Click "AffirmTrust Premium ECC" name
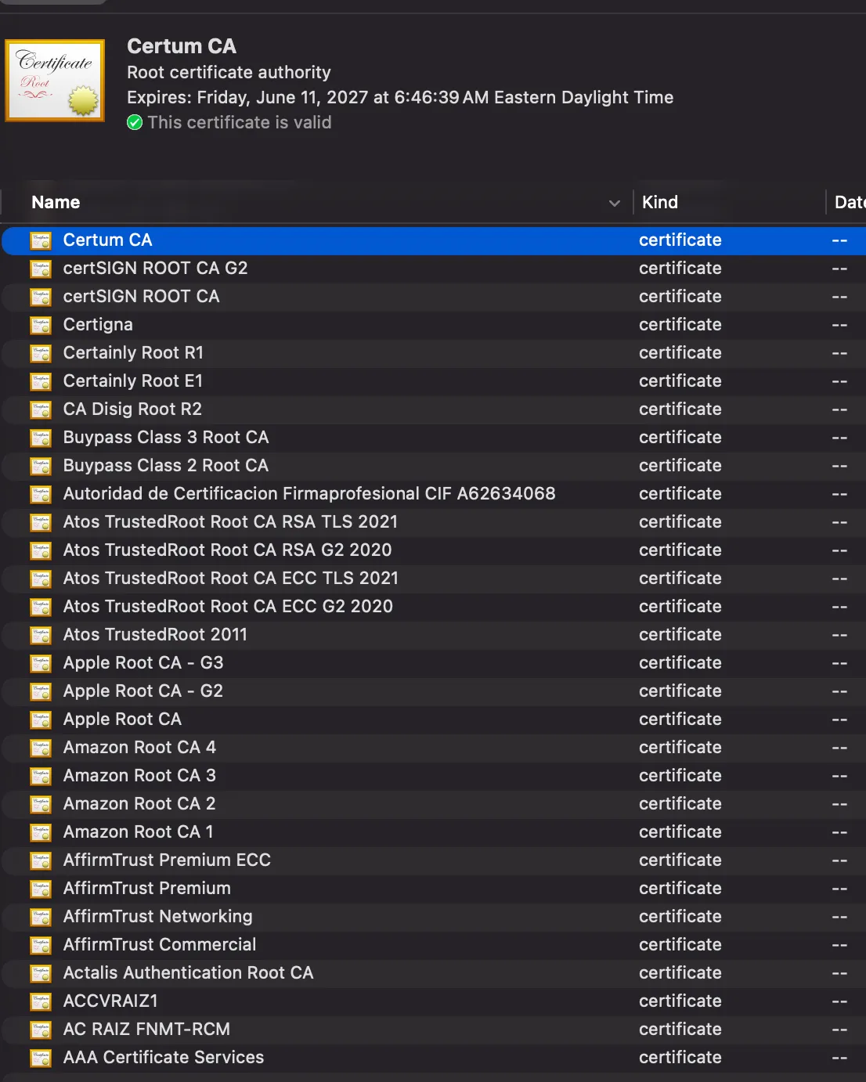This screenshot has width=866, height=1082. [x=167, y=860]
